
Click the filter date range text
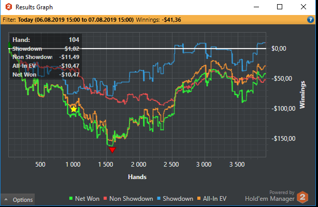click(76, 20)
